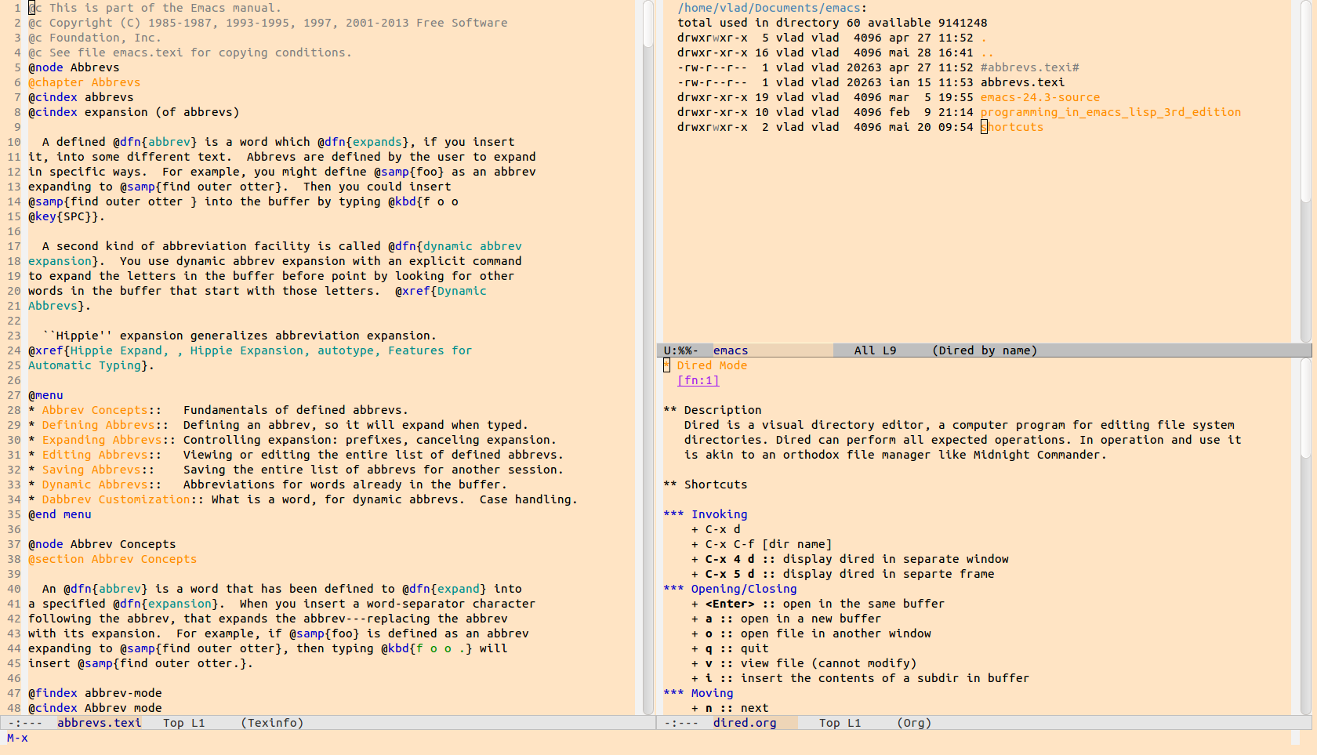
Task: Fold the Shortcuts org heading
Action: tap(706, 485)
